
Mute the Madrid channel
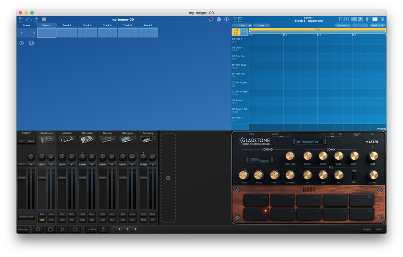click(72, 214)
